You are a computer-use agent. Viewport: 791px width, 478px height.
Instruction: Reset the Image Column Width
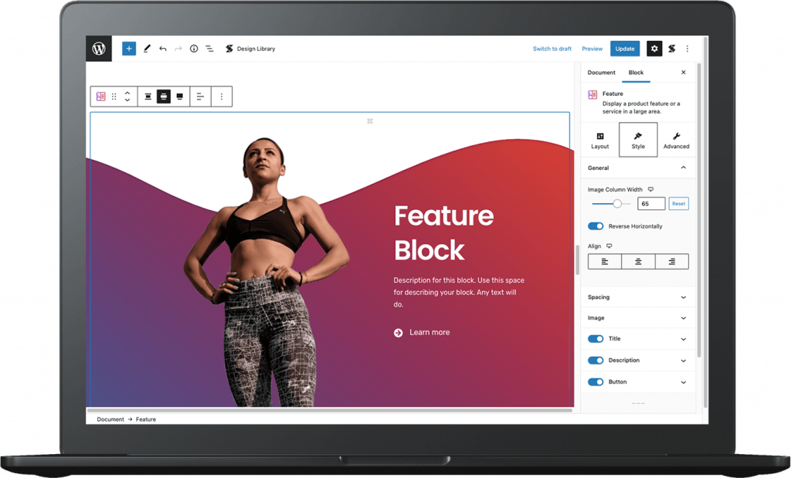coord(678,204)
